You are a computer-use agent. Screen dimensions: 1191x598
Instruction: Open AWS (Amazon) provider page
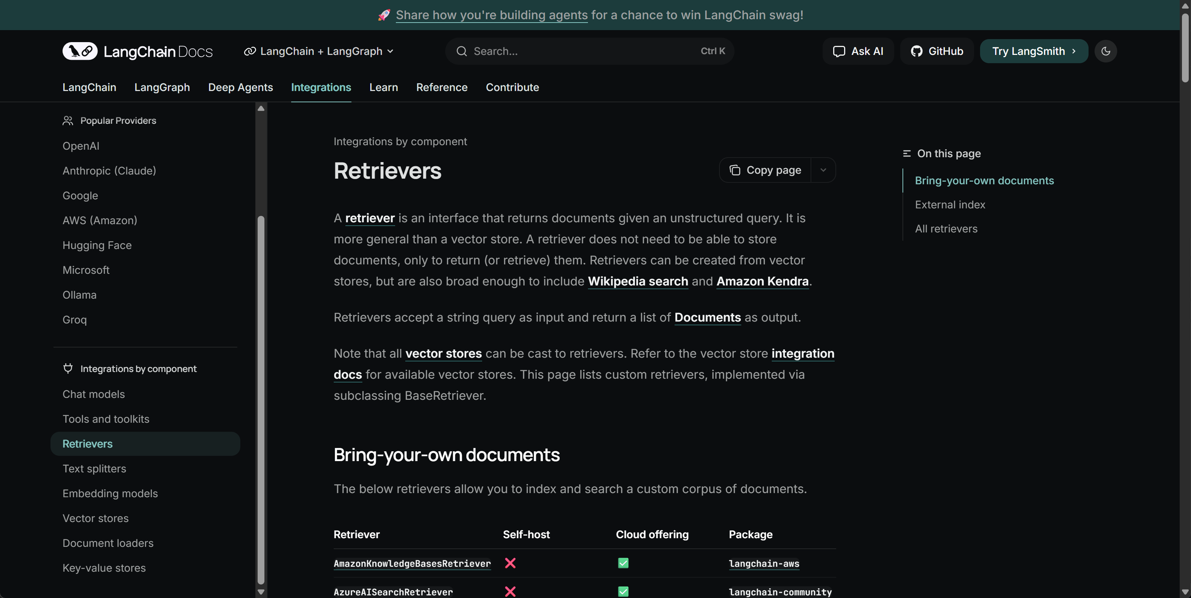coord(100,220)
